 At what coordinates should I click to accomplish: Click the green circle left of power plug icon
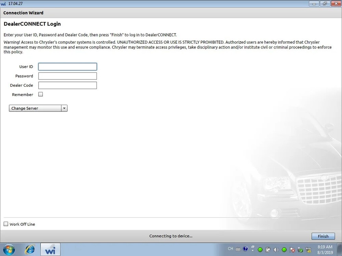pyautogui.click(x=260, y=250)
